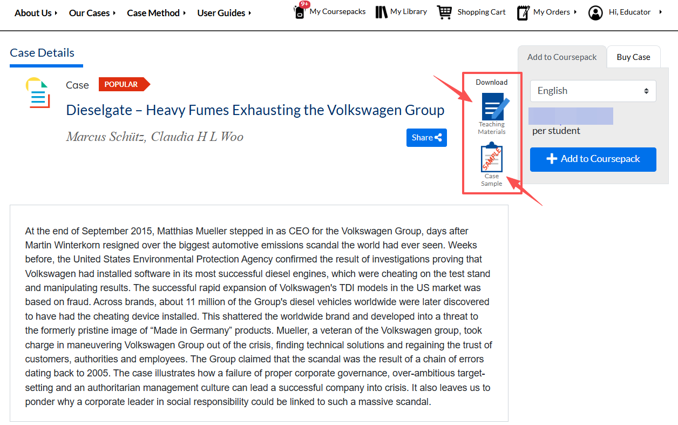The height and width of the screenshot is (425, 678).
Task: Open My Library books icon
Action: pyautogui.click(x=381, y=12)
